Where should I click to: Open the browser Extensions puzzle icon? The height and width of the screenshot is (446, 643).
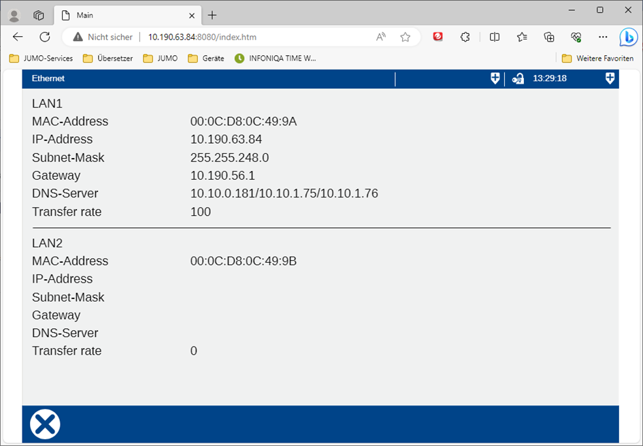(x=465, y=37)
